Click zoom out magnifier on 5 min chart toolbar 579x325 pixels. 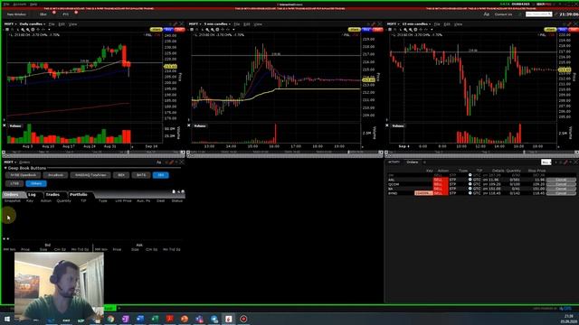213,30
